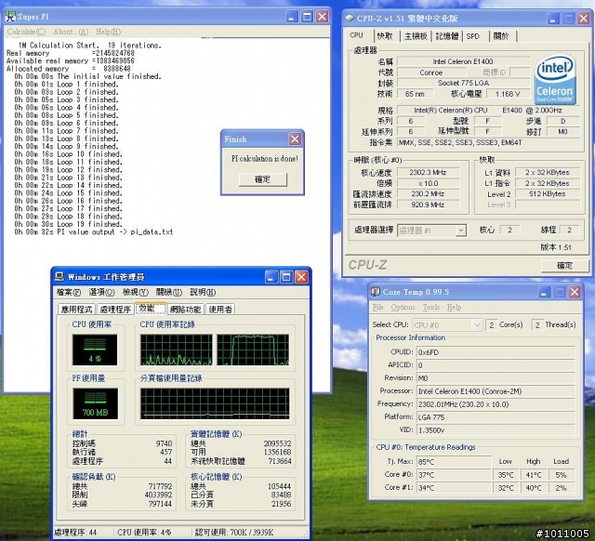Close the Super PI window

tap(323, 17)
